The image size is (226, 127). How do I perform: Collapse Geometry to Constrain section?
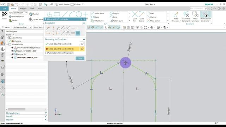tap(84, 39)
